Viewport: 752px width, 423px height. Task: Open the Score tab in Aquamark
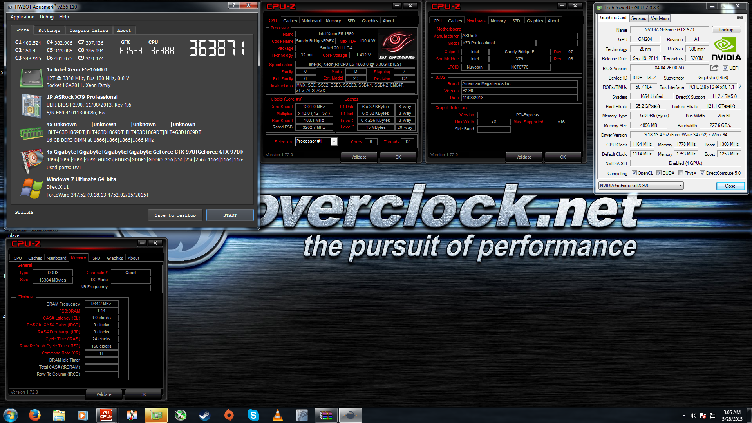(22, 30)
